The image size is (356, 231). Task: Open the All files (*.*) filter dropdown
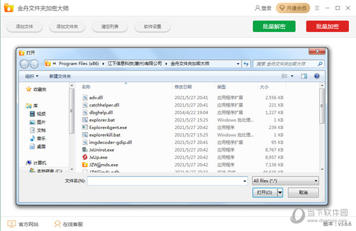pyautogui.click(x=285, y=181)
